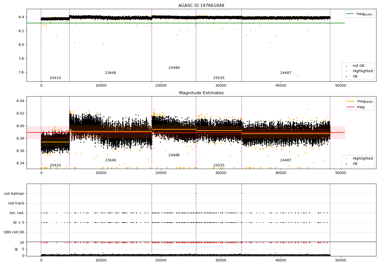
Task: Click the 'not Kalman' axis label
Action: pyautogui.click(x=14, y=194)
